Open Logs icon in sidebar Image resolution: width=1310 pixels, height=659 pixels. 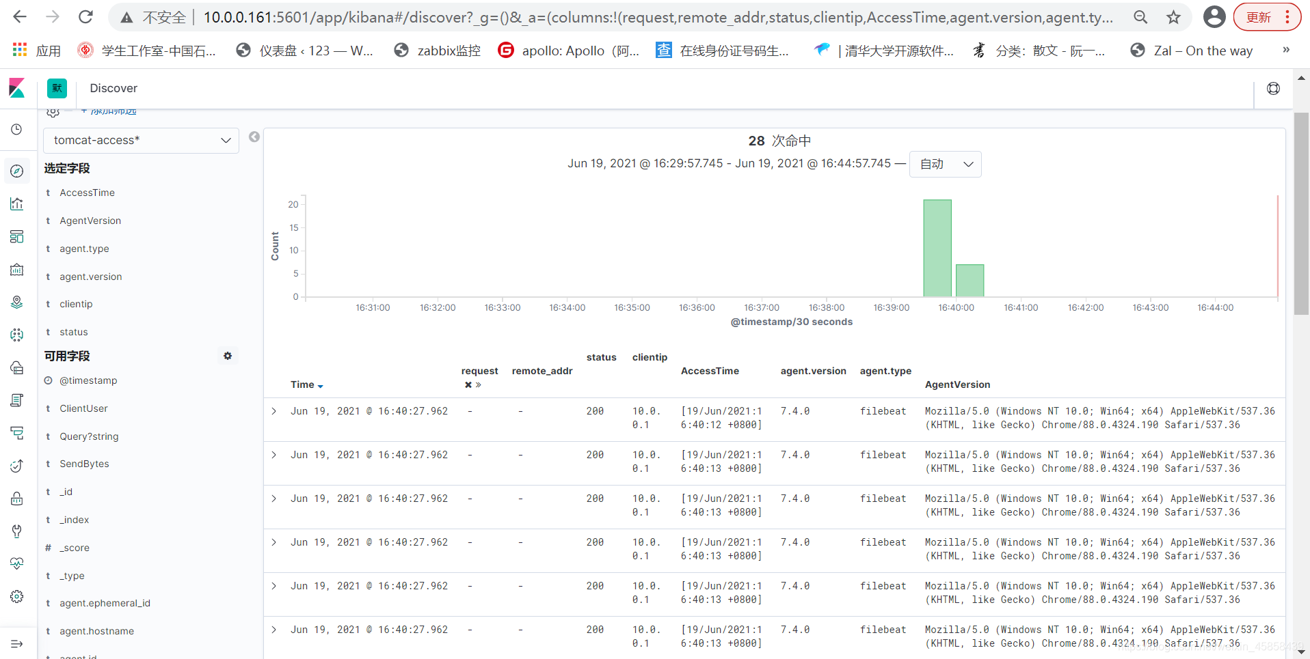[x=17, y=400]
